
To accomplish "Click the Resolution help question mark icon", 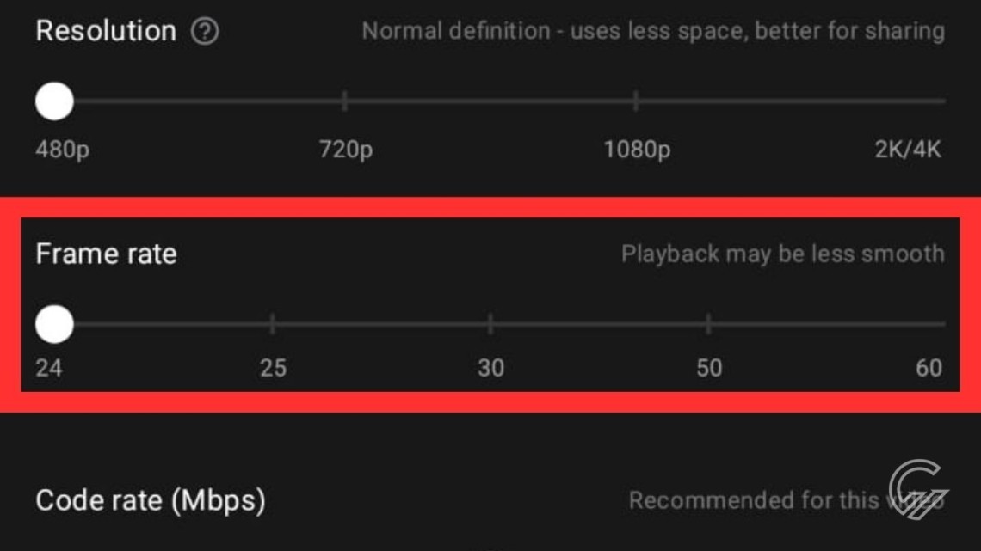I will (x=205, y=32).
